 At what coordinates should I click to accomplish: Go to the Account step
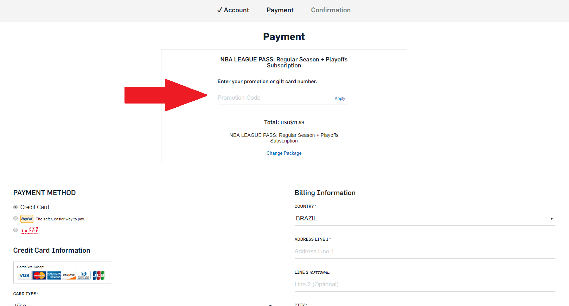point(233,10)
